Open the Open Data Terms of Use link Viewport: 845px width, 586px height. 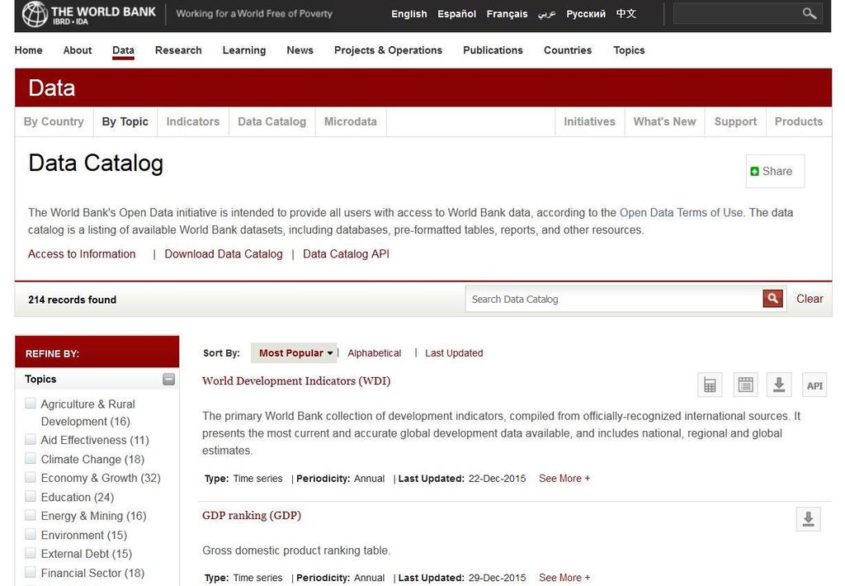pyautogui.click(x=681, y=212)
